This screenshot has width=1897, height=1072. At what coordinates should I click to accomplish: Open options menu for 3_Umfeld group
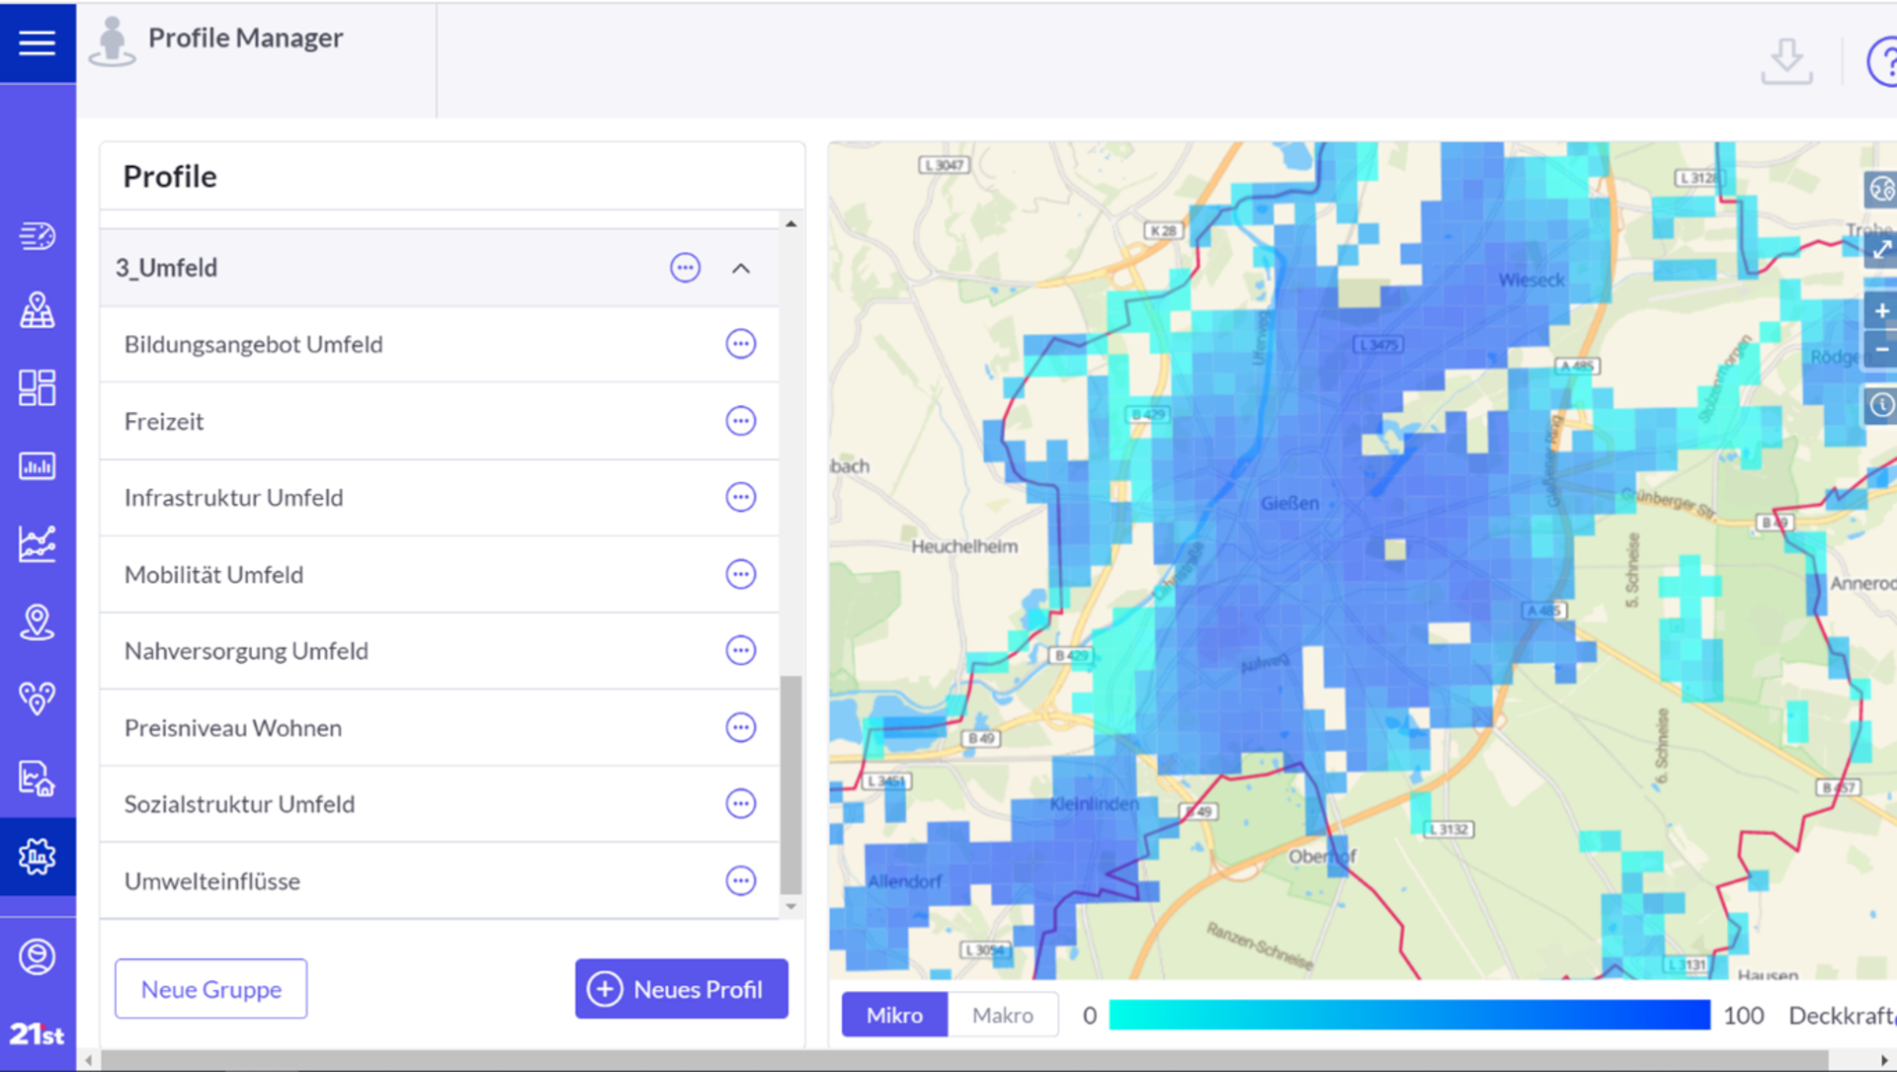coord(685,268)
